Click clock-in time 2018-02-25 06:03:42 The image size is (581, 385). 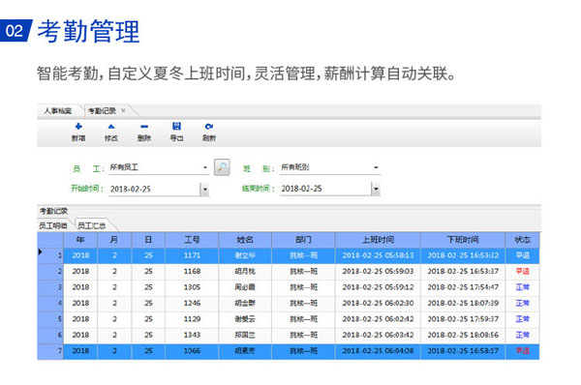(378, 335)
